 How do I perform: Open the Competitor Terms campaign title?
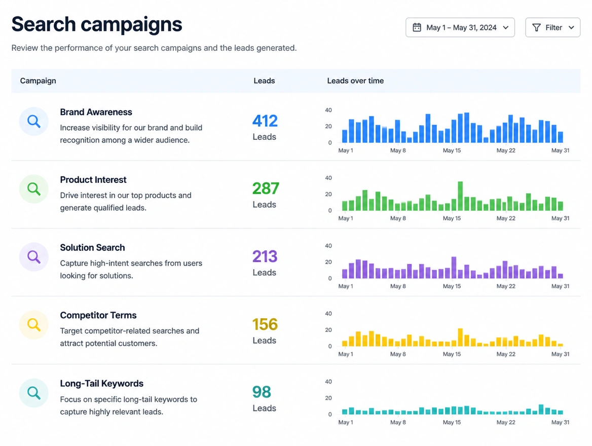(x=98, y=315)
